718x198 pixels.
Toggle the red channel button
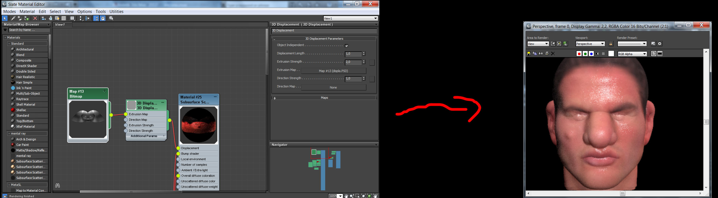(x=579, y=54)
